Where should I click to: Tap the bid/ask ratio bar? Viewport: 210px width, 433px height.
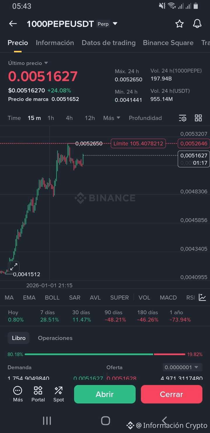105,354
